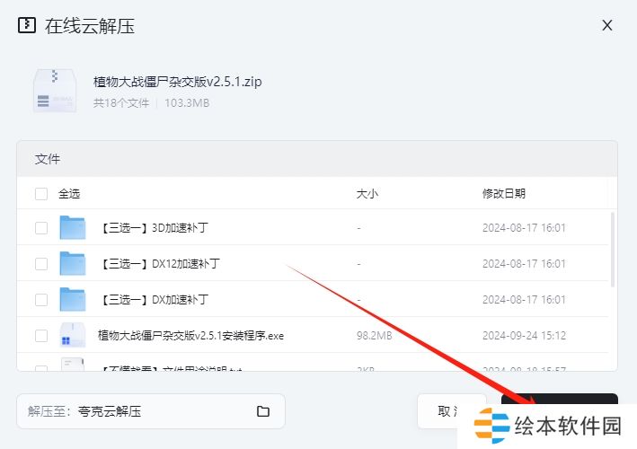Click the 3D加速补丁 folder icon
Screen dimensions: 637x449
(72, 228)
